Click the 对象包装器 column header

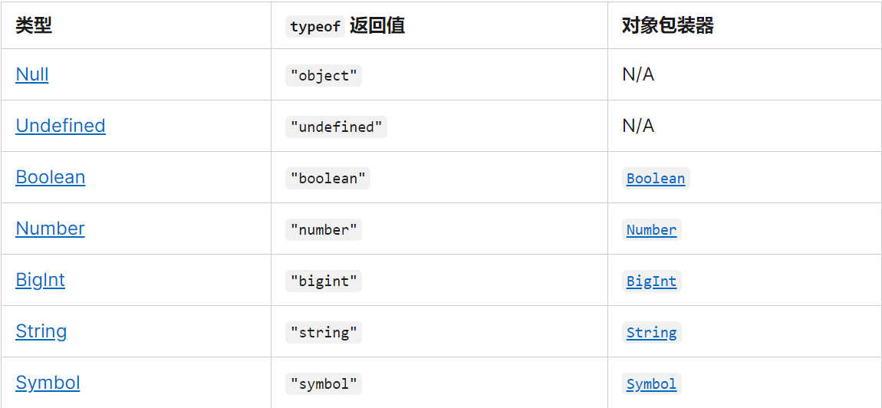click(x=668, y=25)
